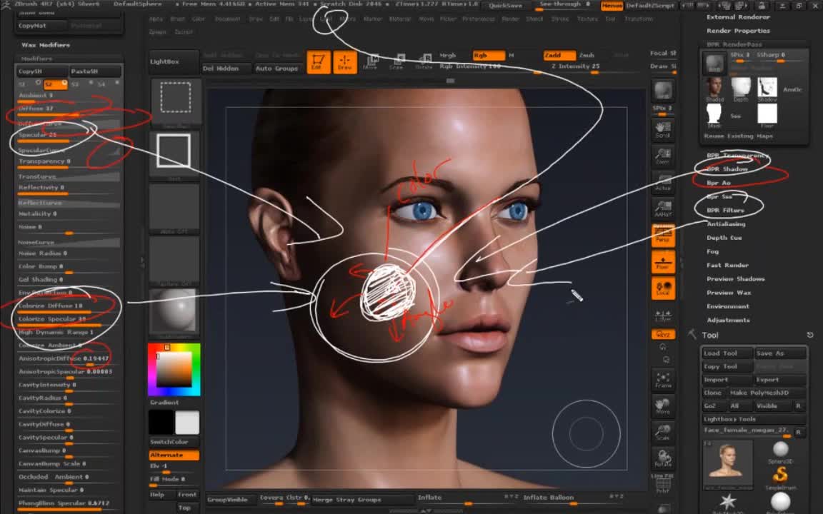The height and width of the screenshot is (514, 823).
Task: Pick a color in the color picker square
Action: [x=173, y=368]
